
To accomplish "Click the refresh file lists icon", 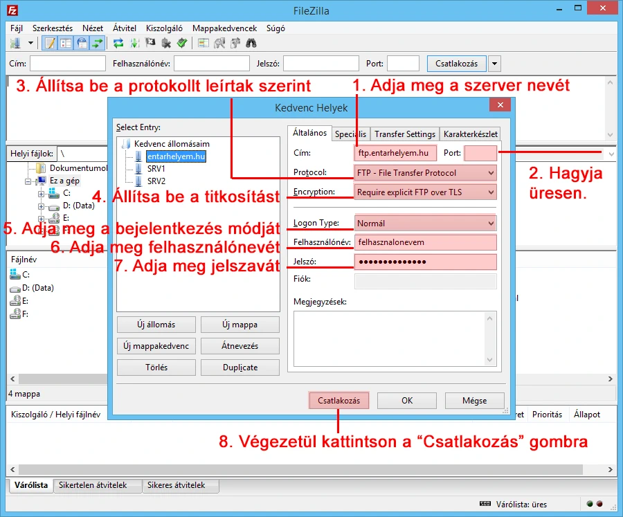I will point(118,43).
